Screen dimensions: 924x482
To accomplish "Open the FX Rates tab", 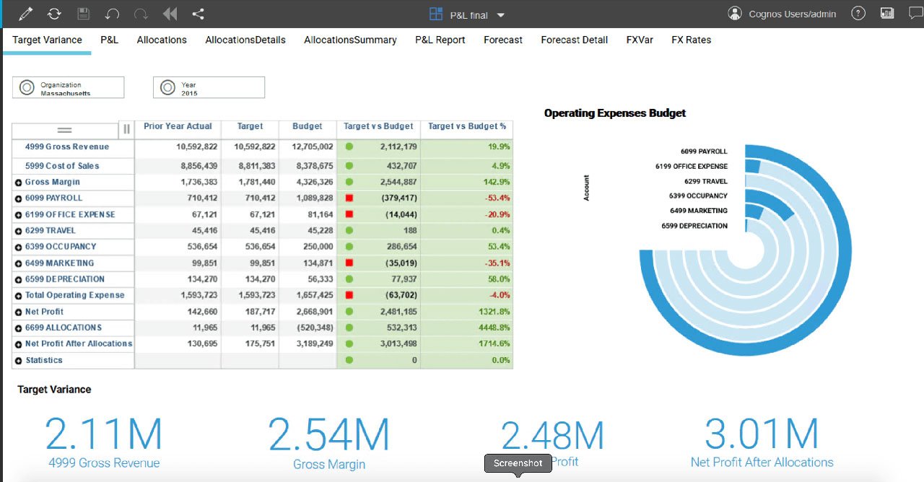I will point(691,40).
